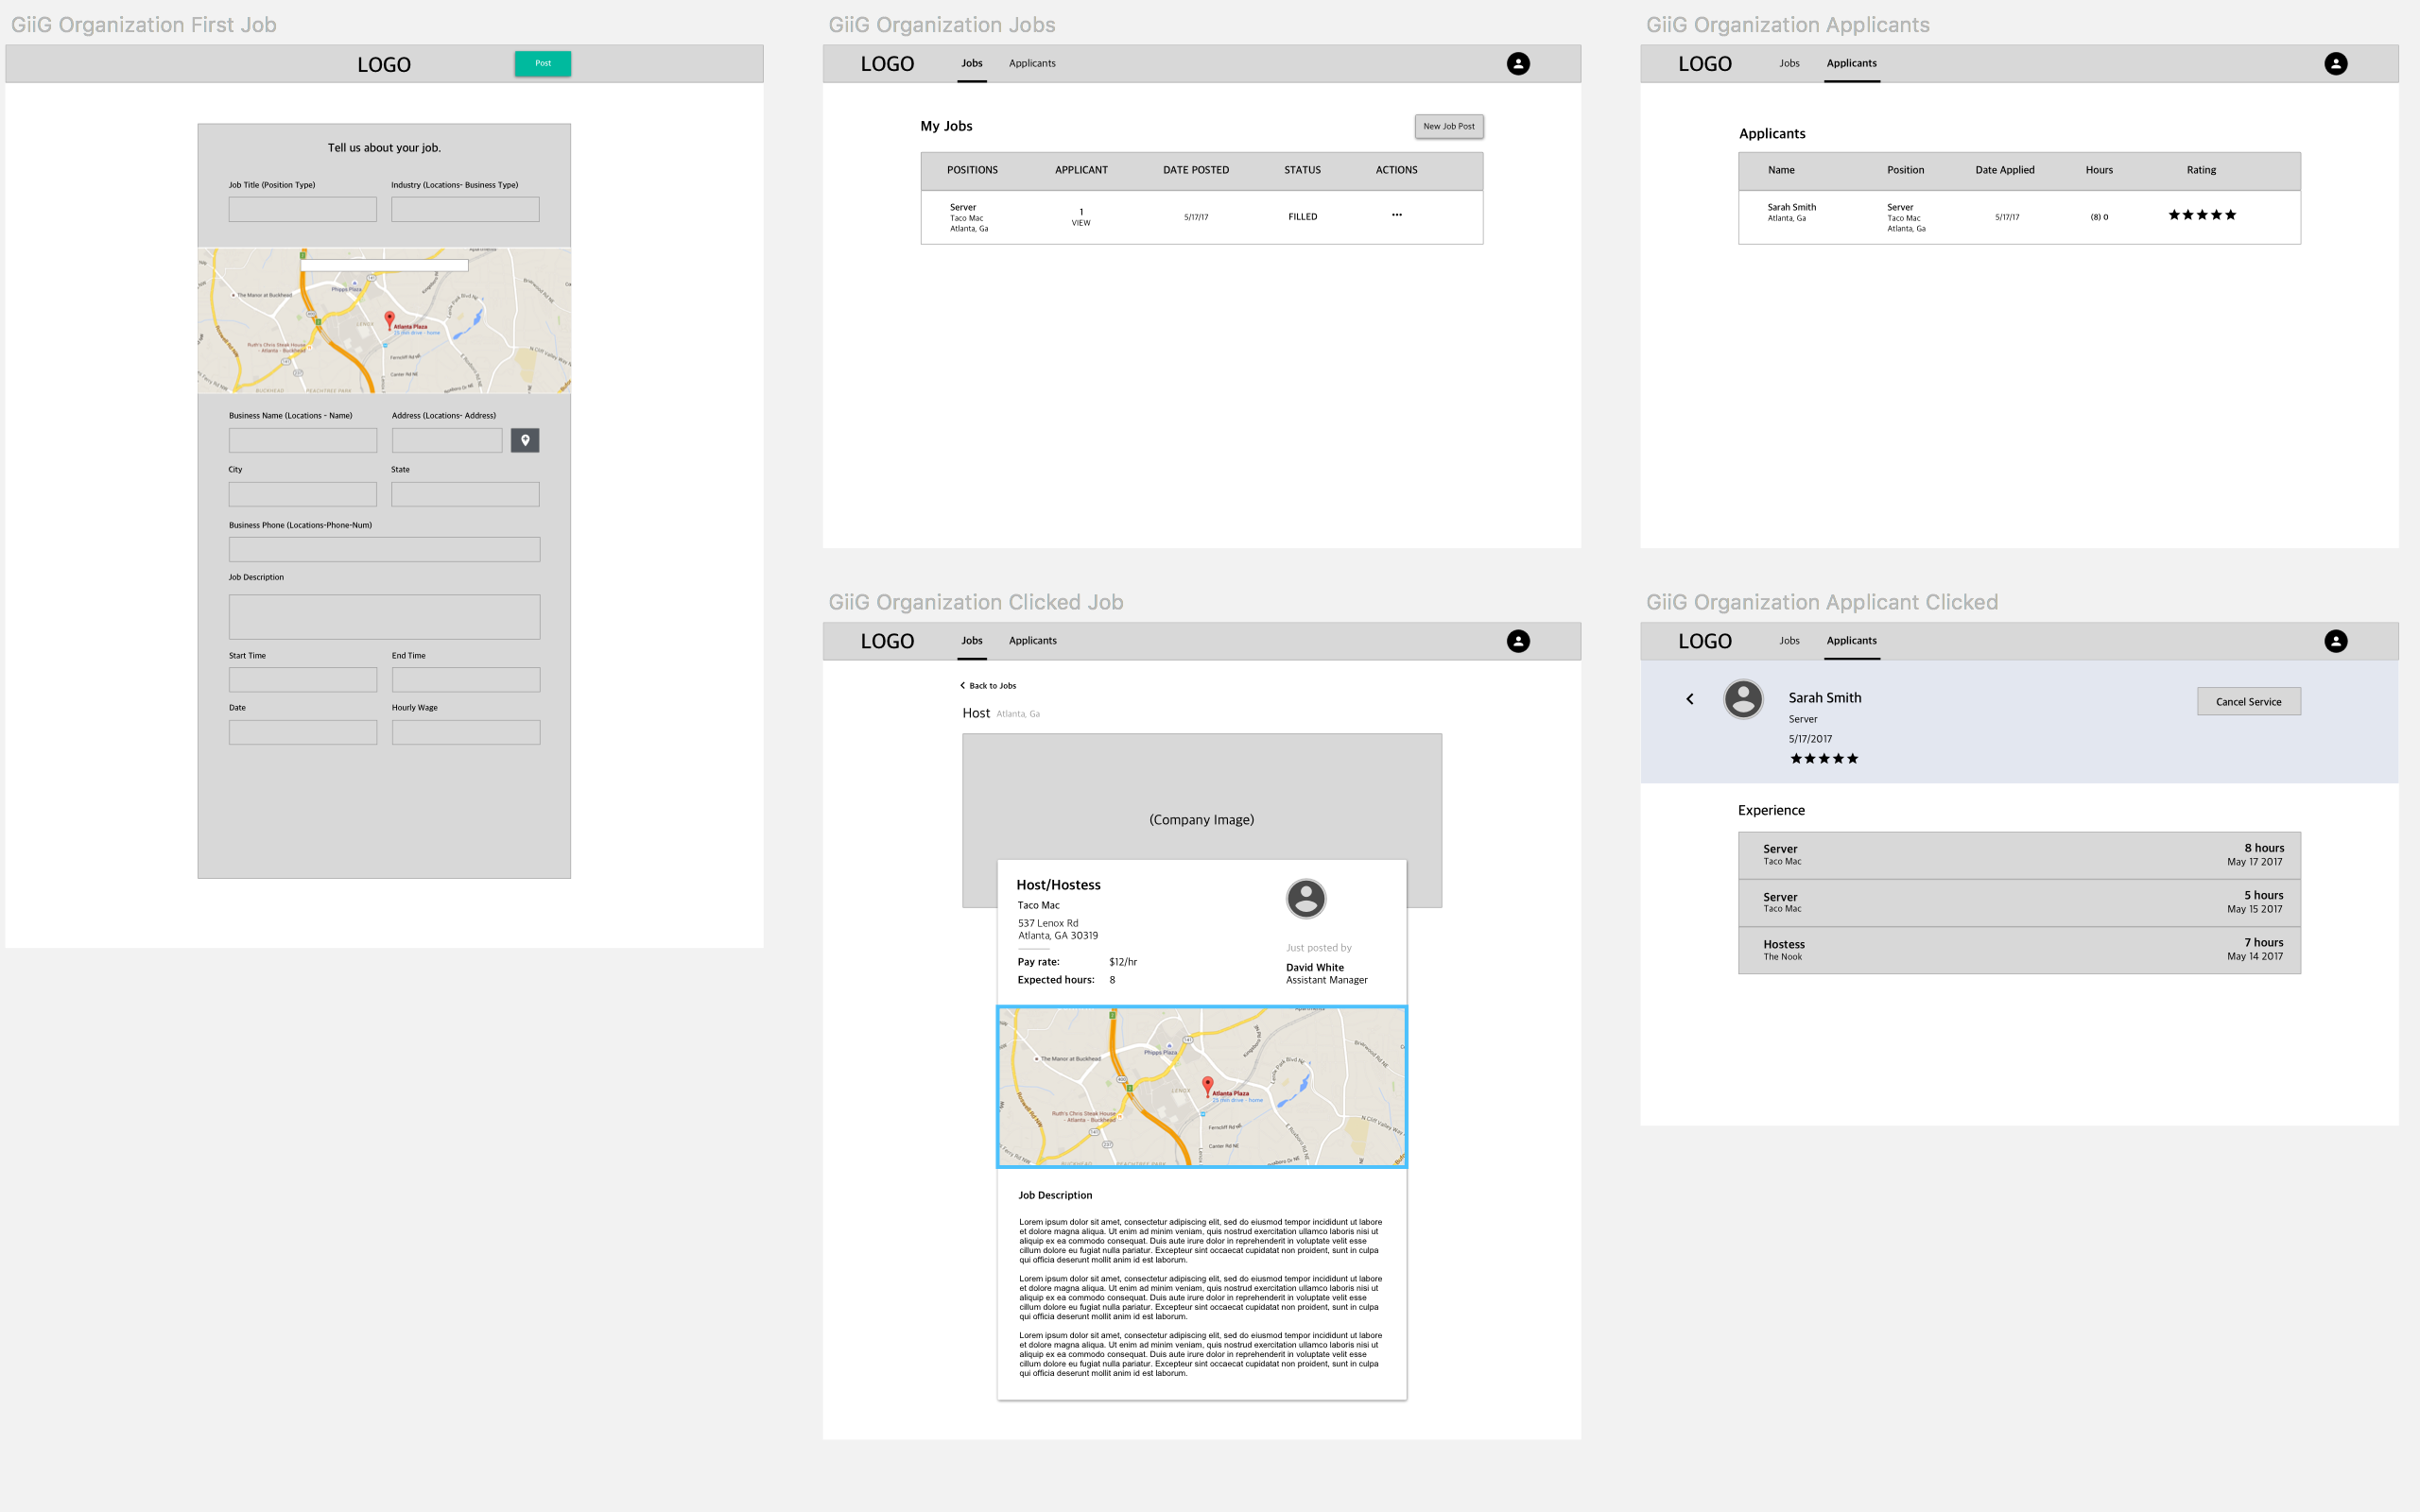Click the map pin locate button beside Address
Image resolution: width=2420 pixels, height=1512 pixels.
(x=525, y=440)
